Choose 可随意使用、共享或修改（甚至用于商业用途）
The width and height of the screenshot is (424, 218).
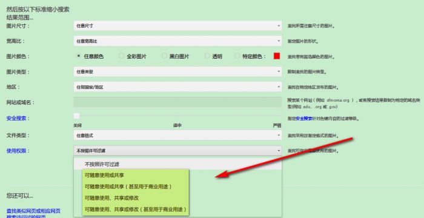click(136, 210)
